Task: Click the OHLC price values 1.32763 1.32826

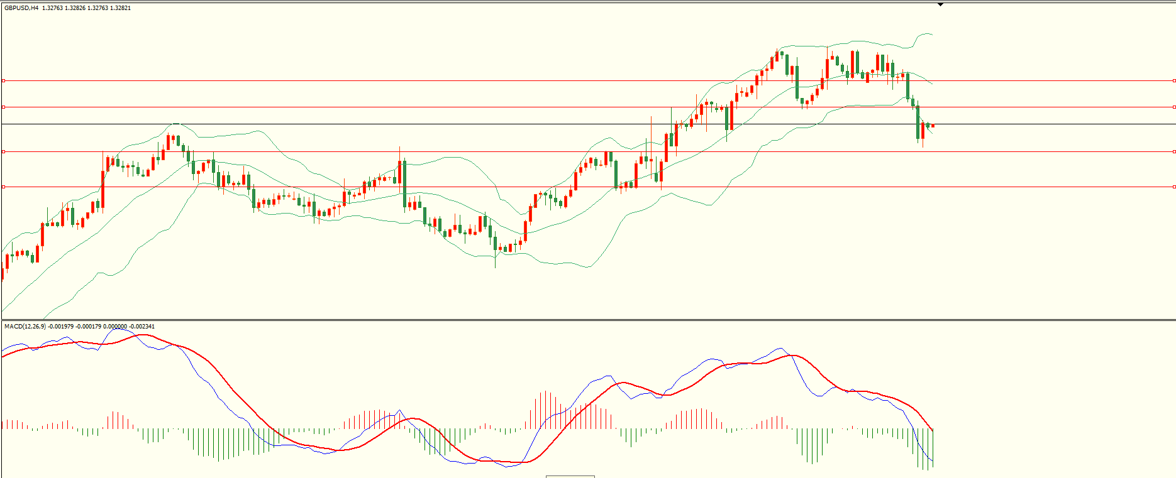Action: point(64,8)
